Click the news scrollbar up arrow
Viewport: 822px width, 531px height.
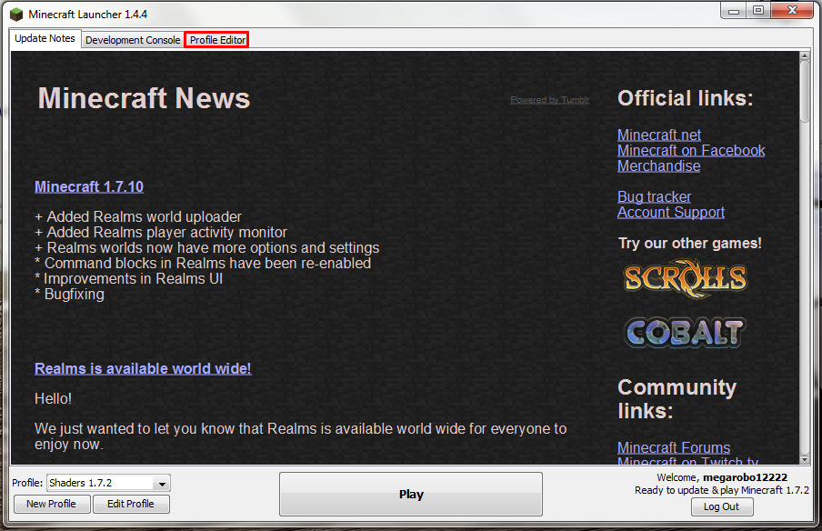click(805, 55)
